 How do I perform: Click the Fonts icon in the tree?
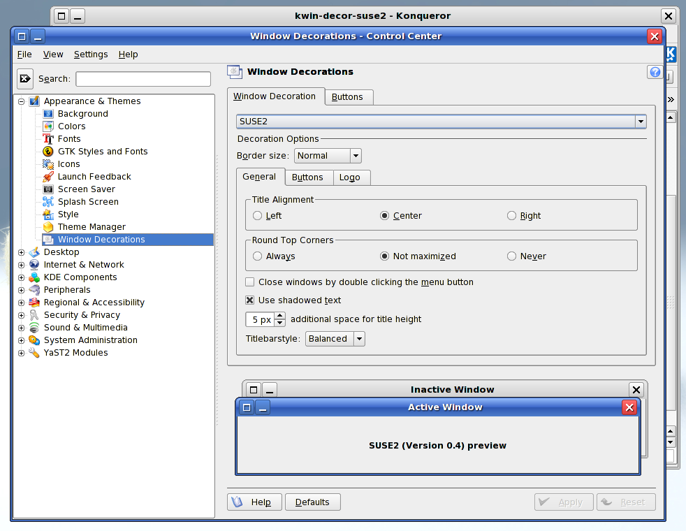(48, 138)
